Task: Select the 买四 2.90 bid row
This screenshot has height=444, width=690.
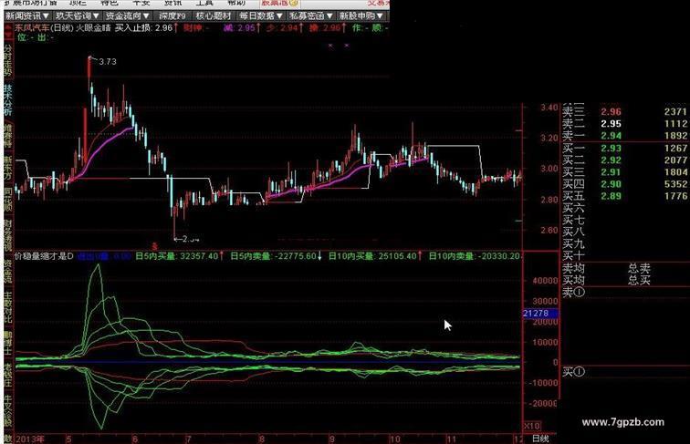Action: point(625,184)
